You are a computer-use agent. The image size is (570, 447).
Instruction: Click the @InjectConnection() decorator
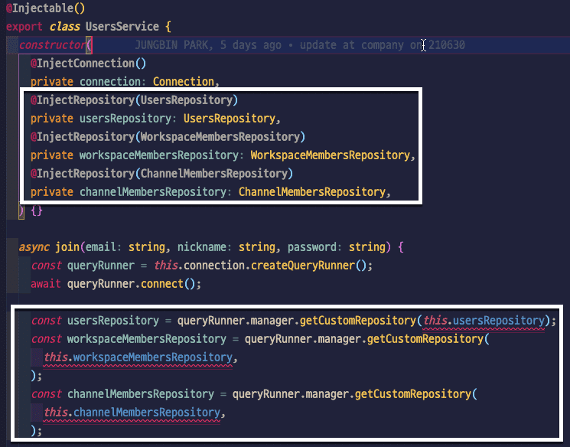[88, 64]
